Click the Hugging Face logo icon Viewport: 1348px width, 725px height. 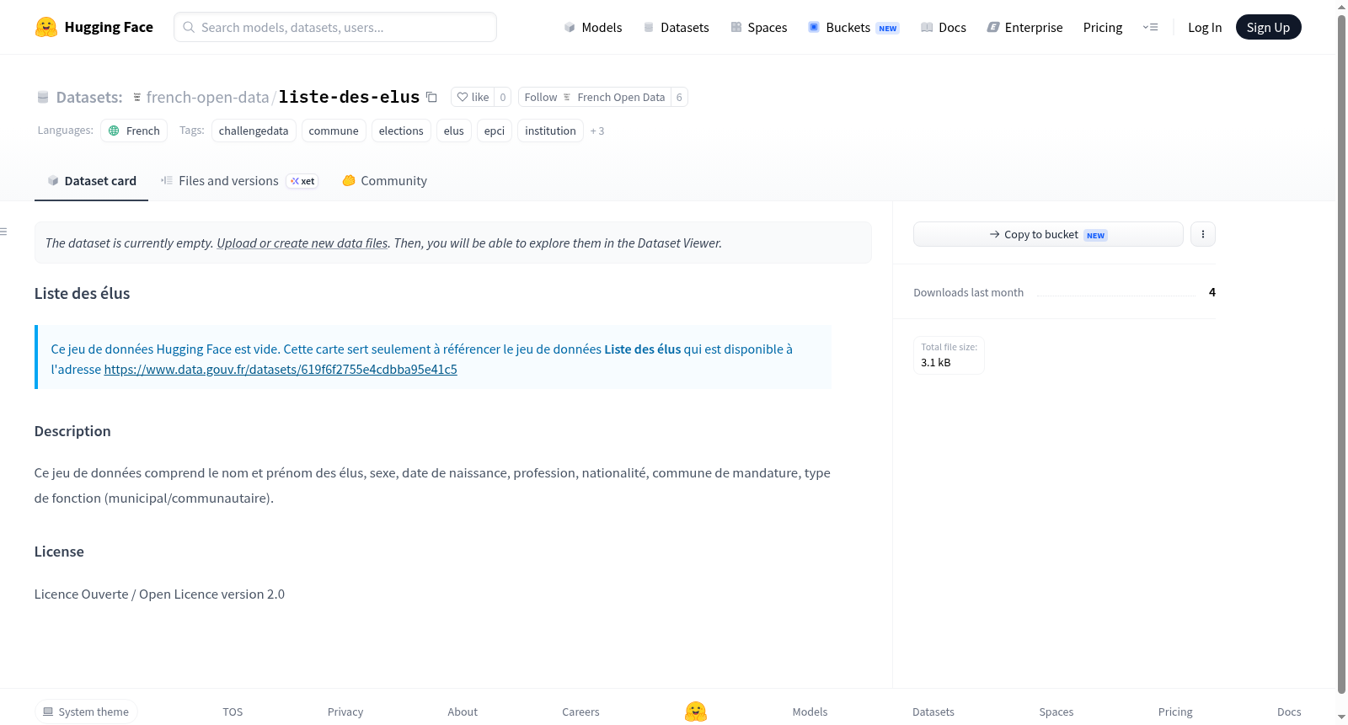tap(46, 27)
